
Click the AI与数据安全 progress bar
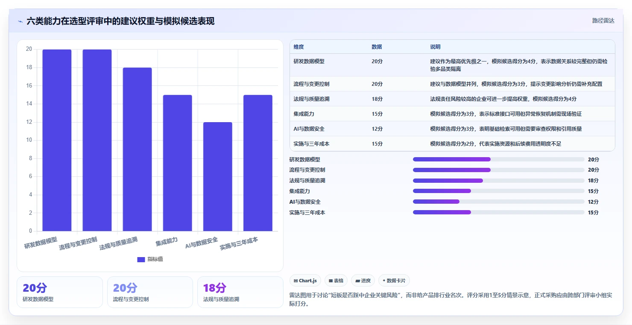499,202
